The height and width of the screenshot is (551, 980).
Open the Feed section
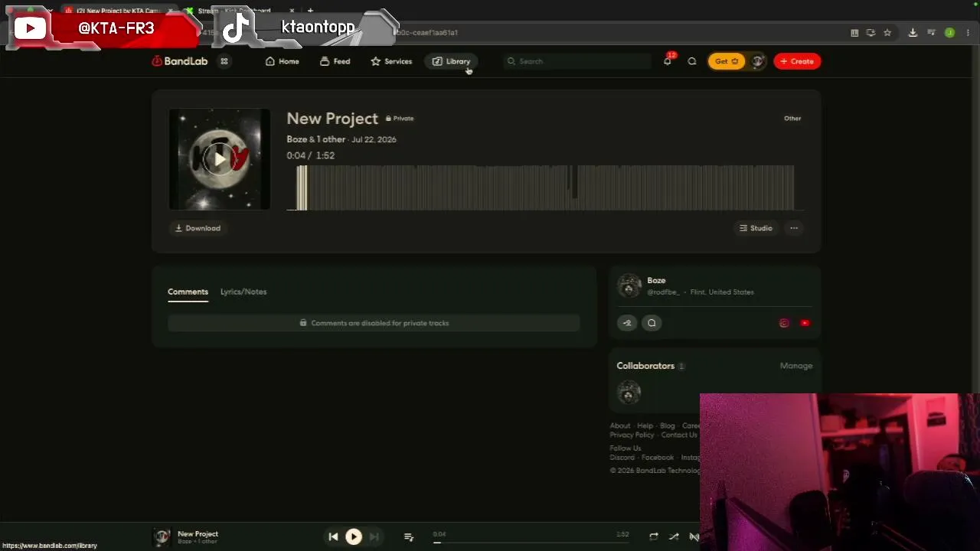335,61
